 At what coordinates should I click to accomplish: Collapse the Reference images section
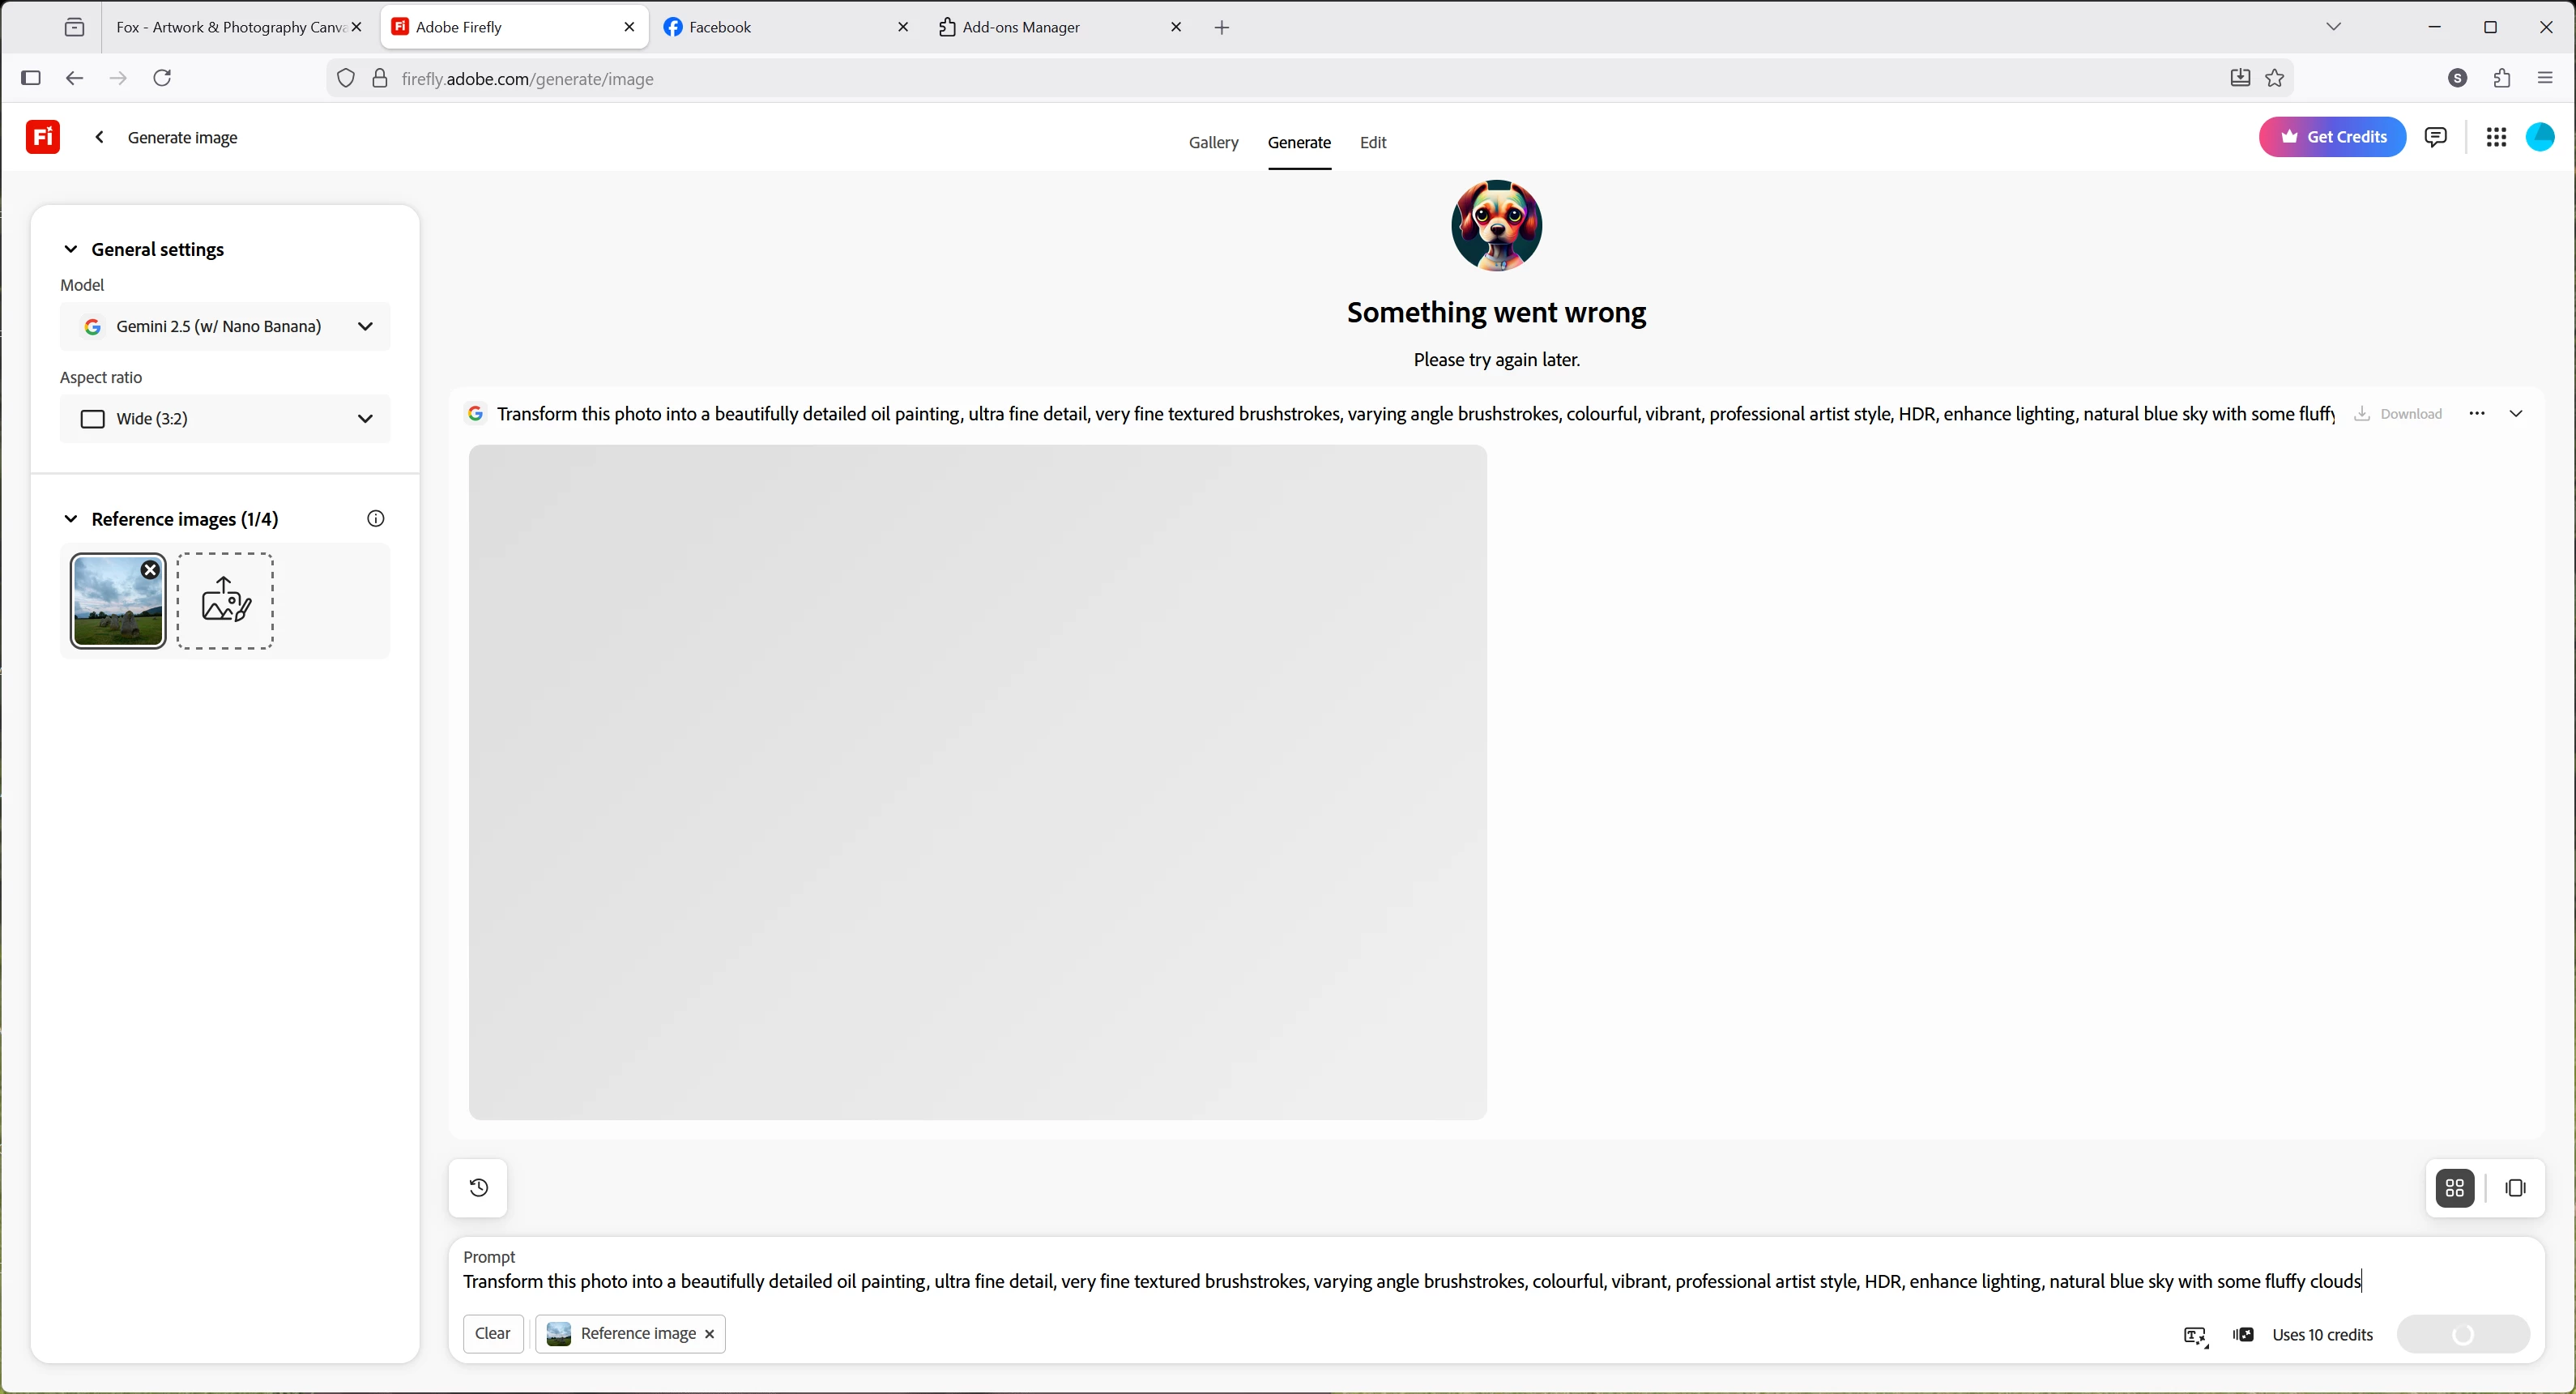71,519
